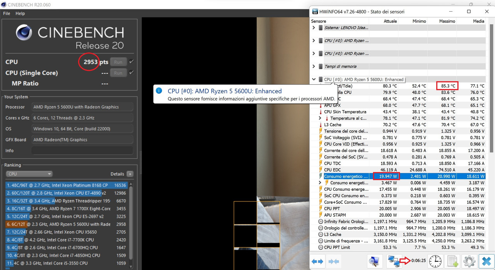Run the CPU multi-core benchmark

coord(118,62)
